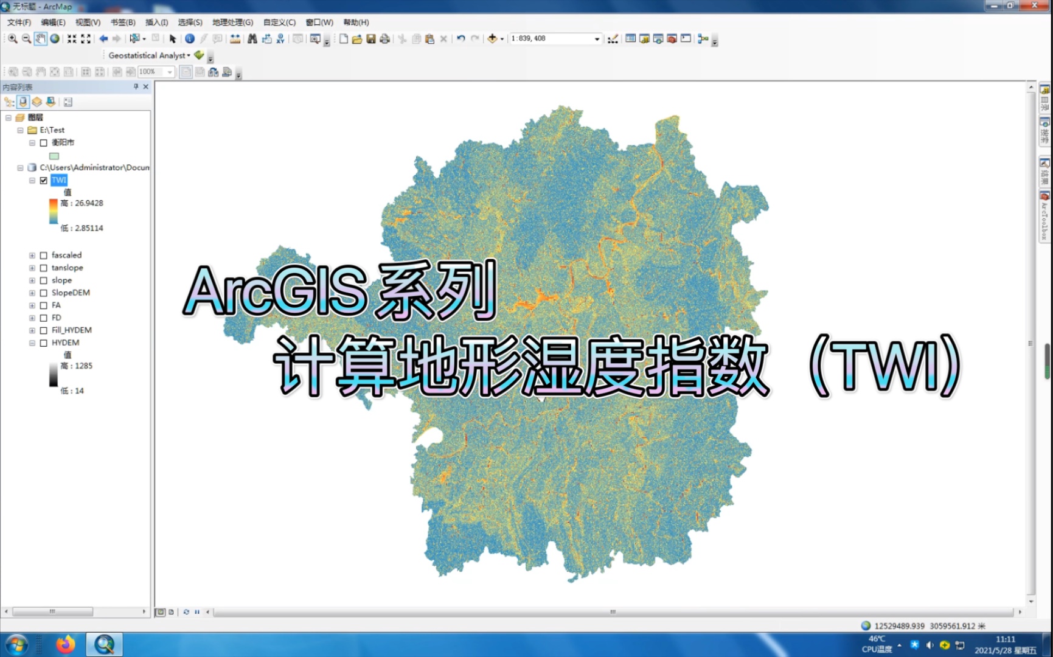The image size is (1053, 657).
Task: Open a map document folder icon
Action: click(357, 38)
